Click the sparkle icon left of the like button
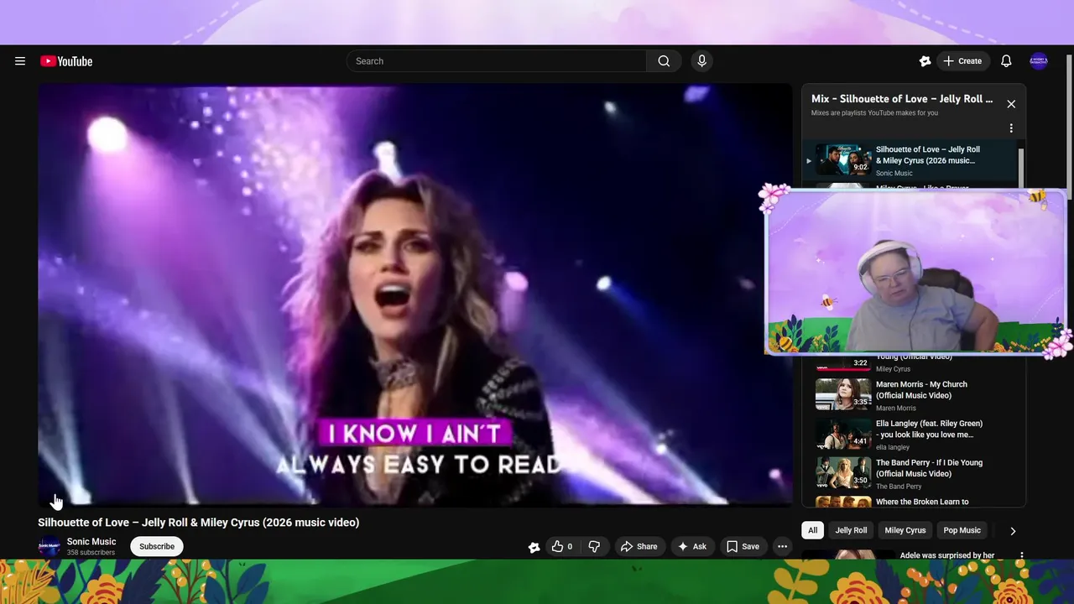1074x604 pixels. click(x=534, y=547)
